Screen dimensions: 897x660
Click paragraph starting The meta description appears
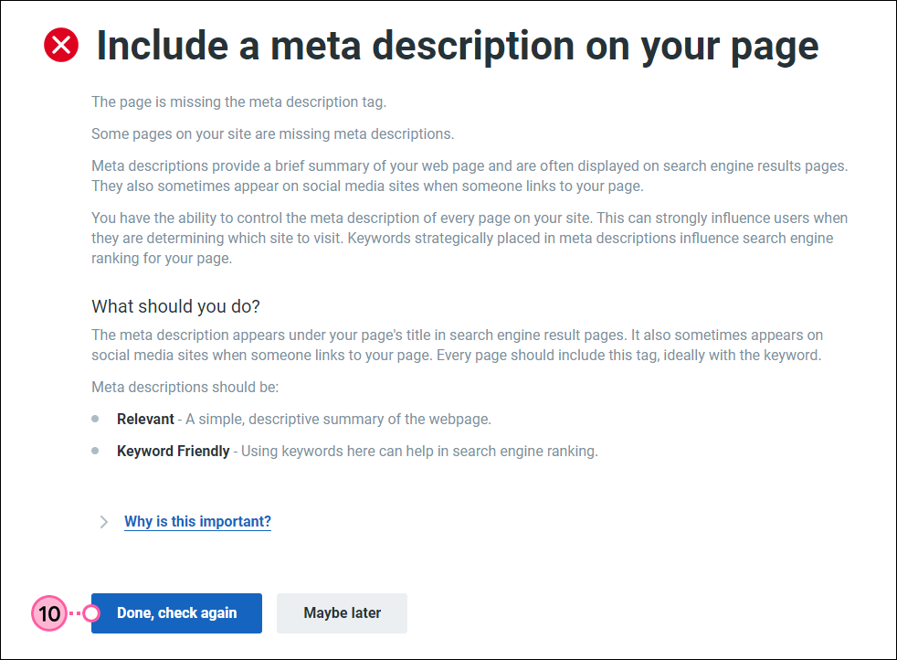458,346
